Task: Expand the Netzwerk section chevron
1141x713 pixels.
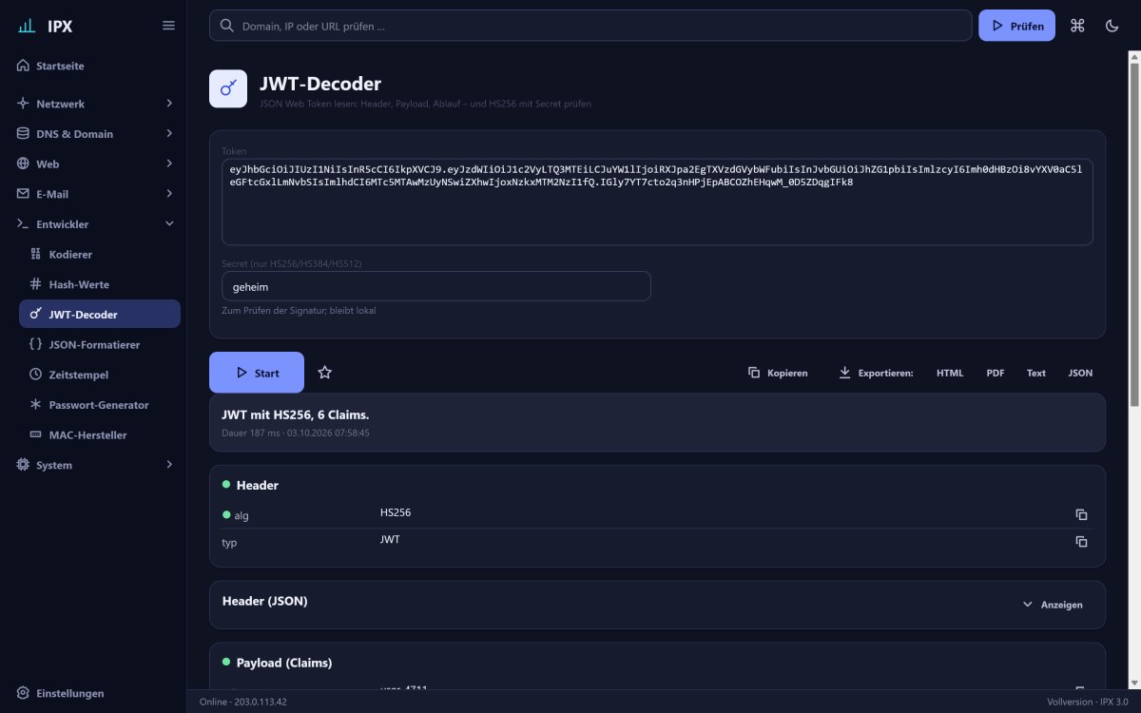Action: tap(169, 104)
